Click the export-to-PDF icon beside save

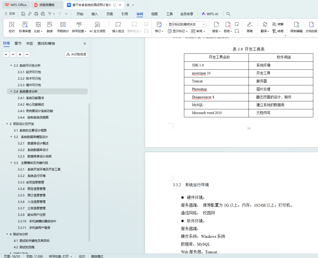[x=30, y=14]
